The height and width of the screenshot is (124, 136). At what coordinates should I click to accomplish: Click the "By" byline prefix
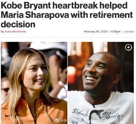pos(2,31)
